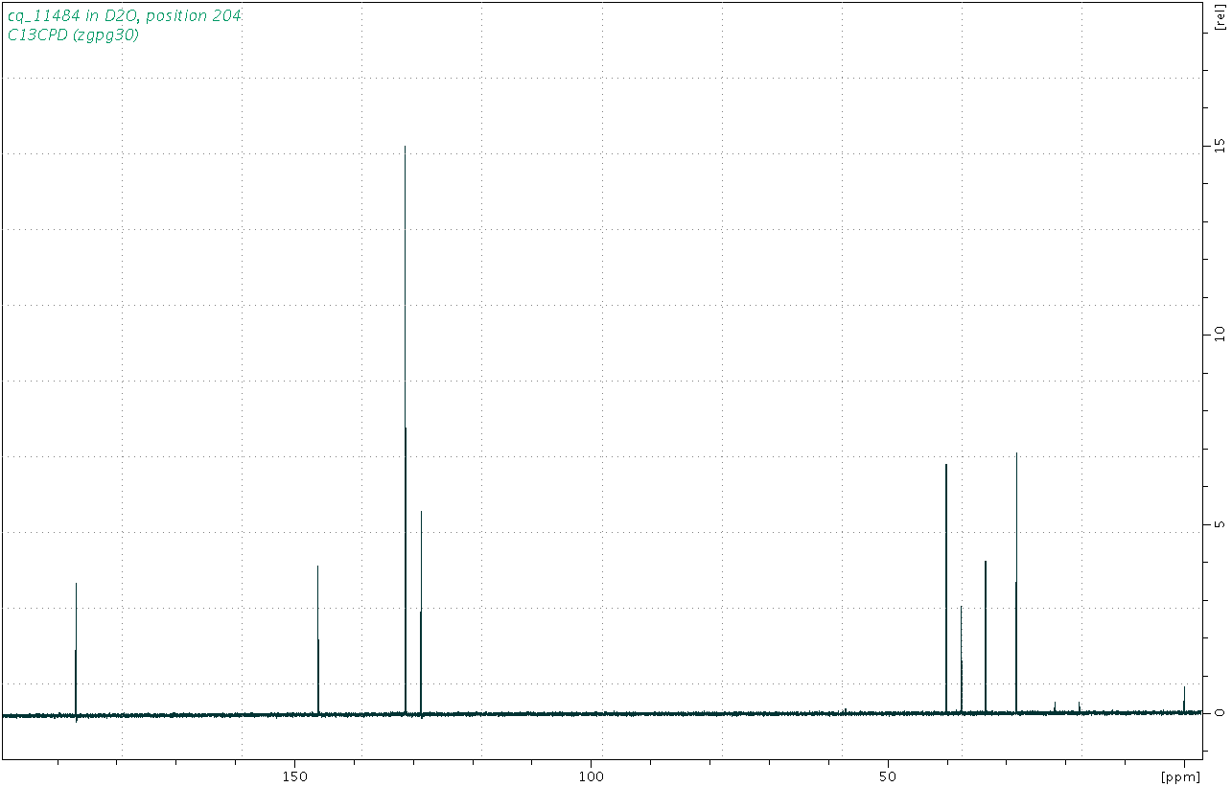Click the small reference peak near 0 ppm

click(1184, 700)
